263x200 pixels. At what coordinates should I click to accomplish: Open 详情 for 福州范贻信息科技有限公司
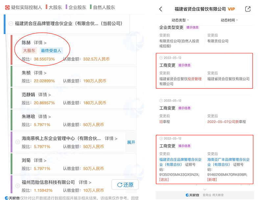[x=85, y=182]
